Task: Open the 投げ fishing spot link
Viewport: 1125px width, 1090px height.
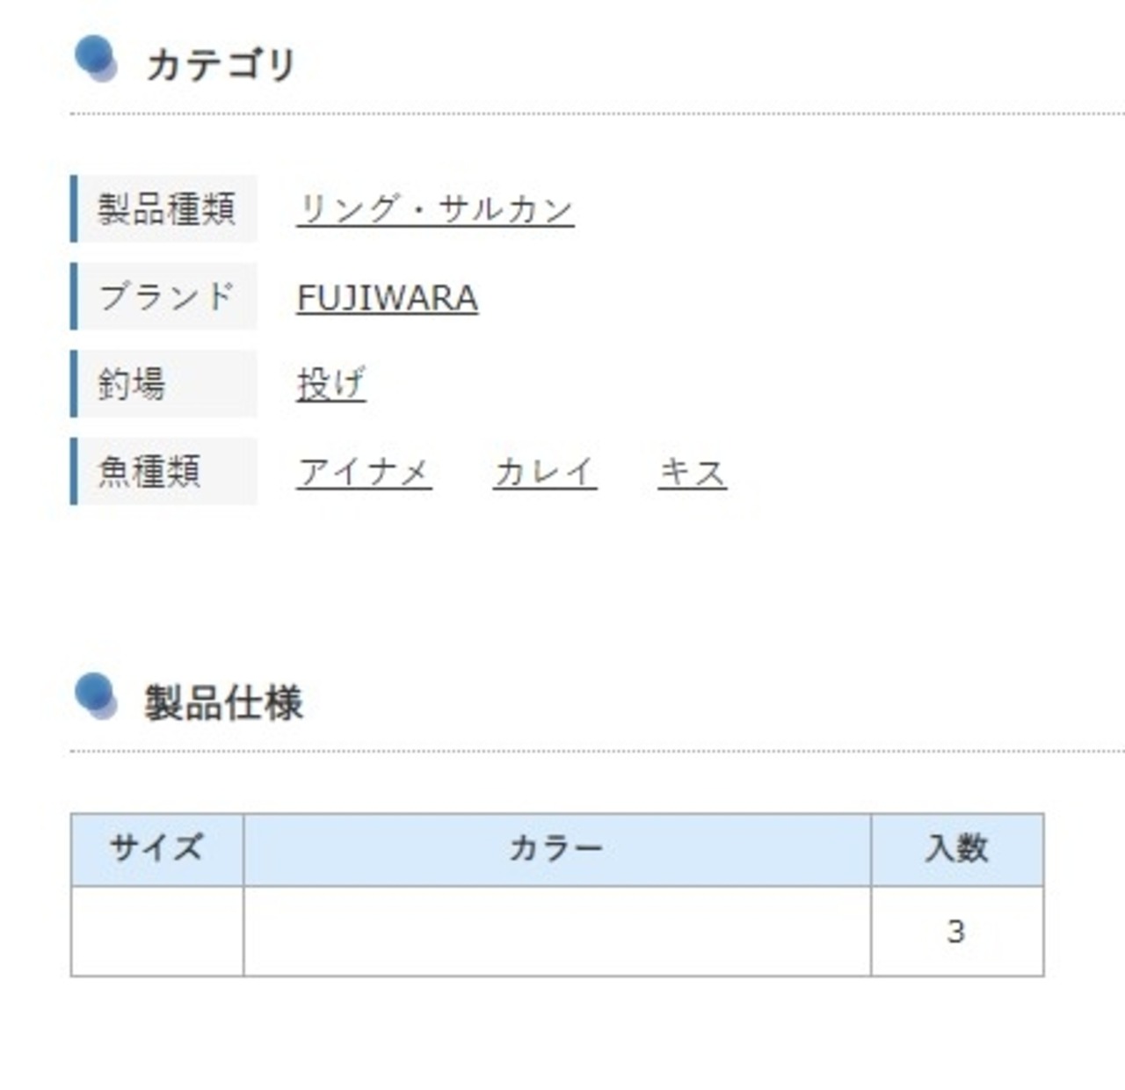Action: [330, 384]
